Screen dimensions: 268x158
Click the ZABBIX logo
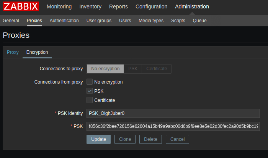pyautogui.click(x=21, y=6)
